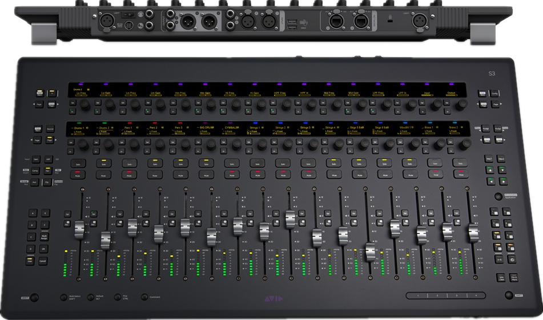Screen dimensions: 543x320
Task: Tap segment 4 on the touch strip
Action: 476,296
